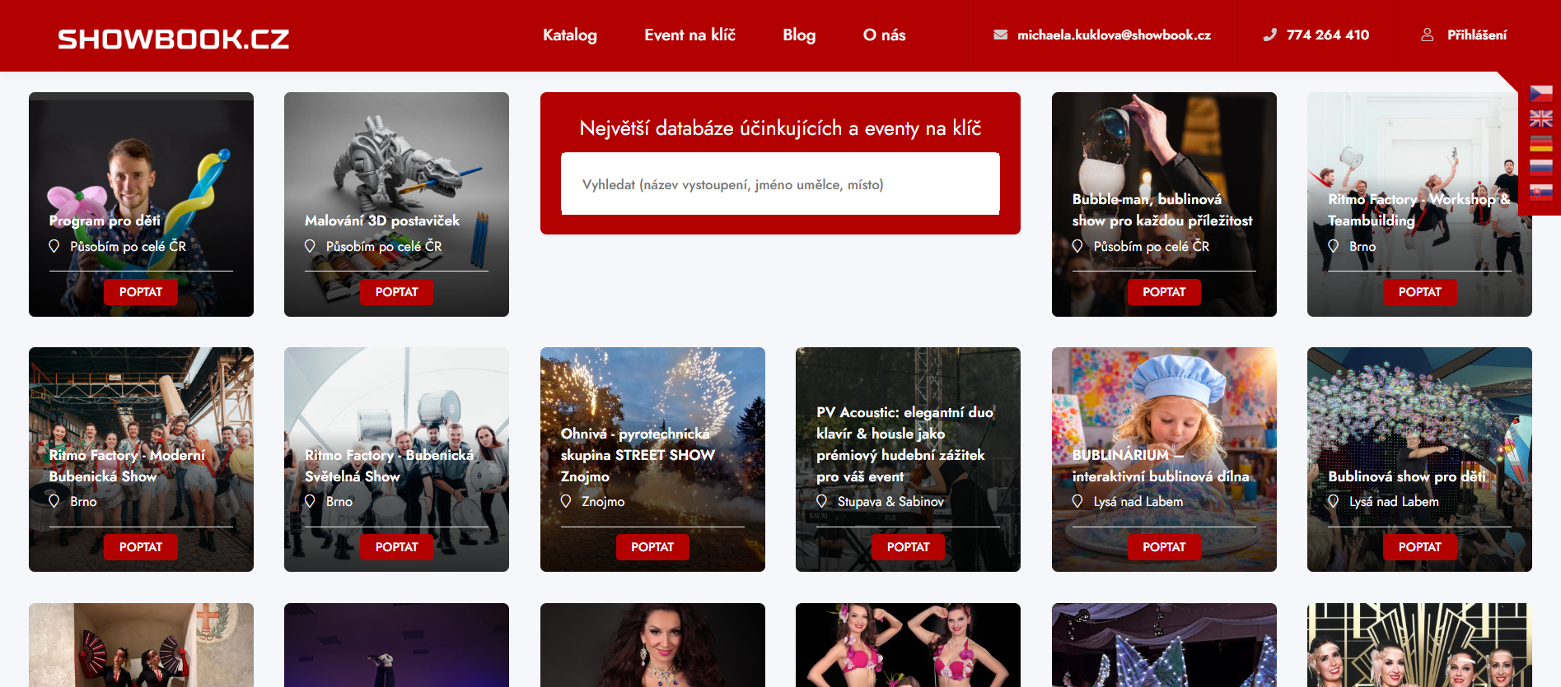This screenshot has height=687, width=1561.
Task: Open Ritmo Factory - Bubenická Světelná Show title
Action: coord(389,466)
